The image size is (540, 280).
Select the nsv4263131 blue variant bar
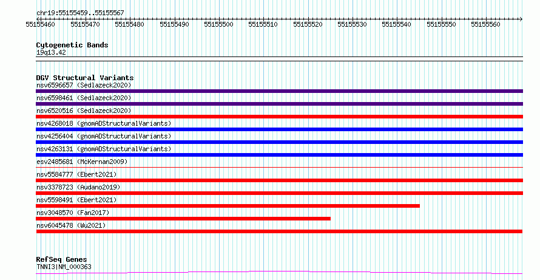(x=279, y=155)
